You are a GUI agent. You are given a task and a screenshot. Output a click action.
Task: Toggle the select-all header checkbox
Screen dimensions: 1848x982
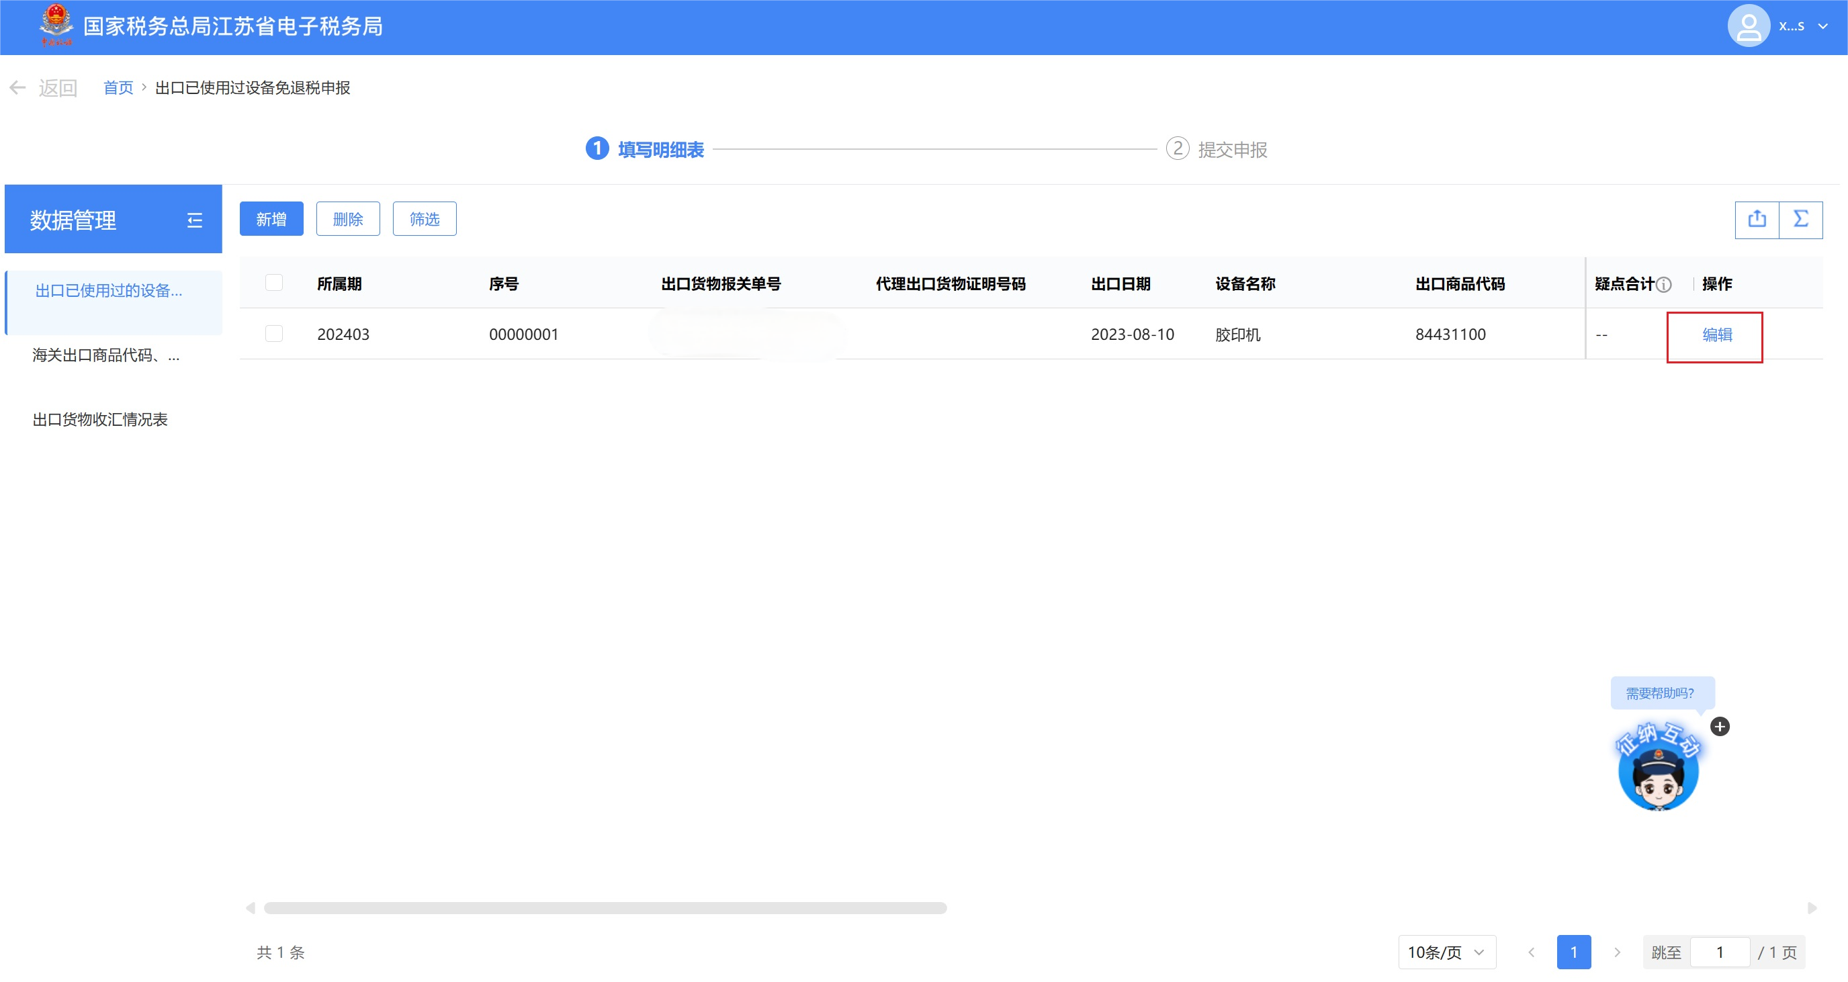tap(274, 283)
